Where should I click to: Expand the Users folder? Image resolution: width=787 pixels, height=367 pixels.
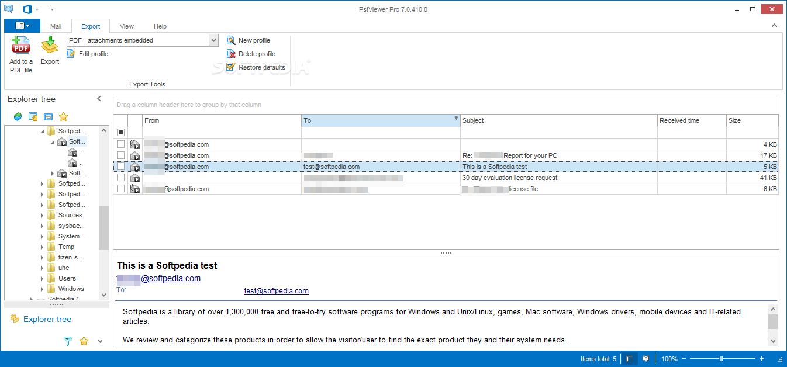point(42,279)
